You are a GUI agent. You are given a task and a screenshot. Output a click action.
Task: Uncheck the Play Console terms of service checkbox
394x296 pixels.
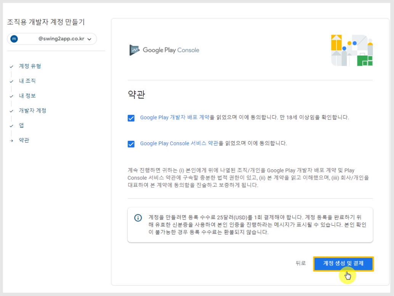[x=131, y=144]
